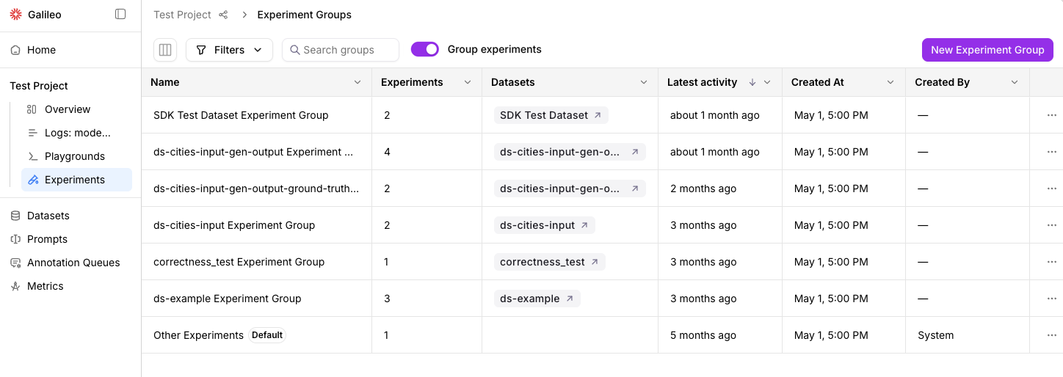This screenshot has width=1063, height=377.
Task: Open the column layout icon button
Action: (165, 50)
